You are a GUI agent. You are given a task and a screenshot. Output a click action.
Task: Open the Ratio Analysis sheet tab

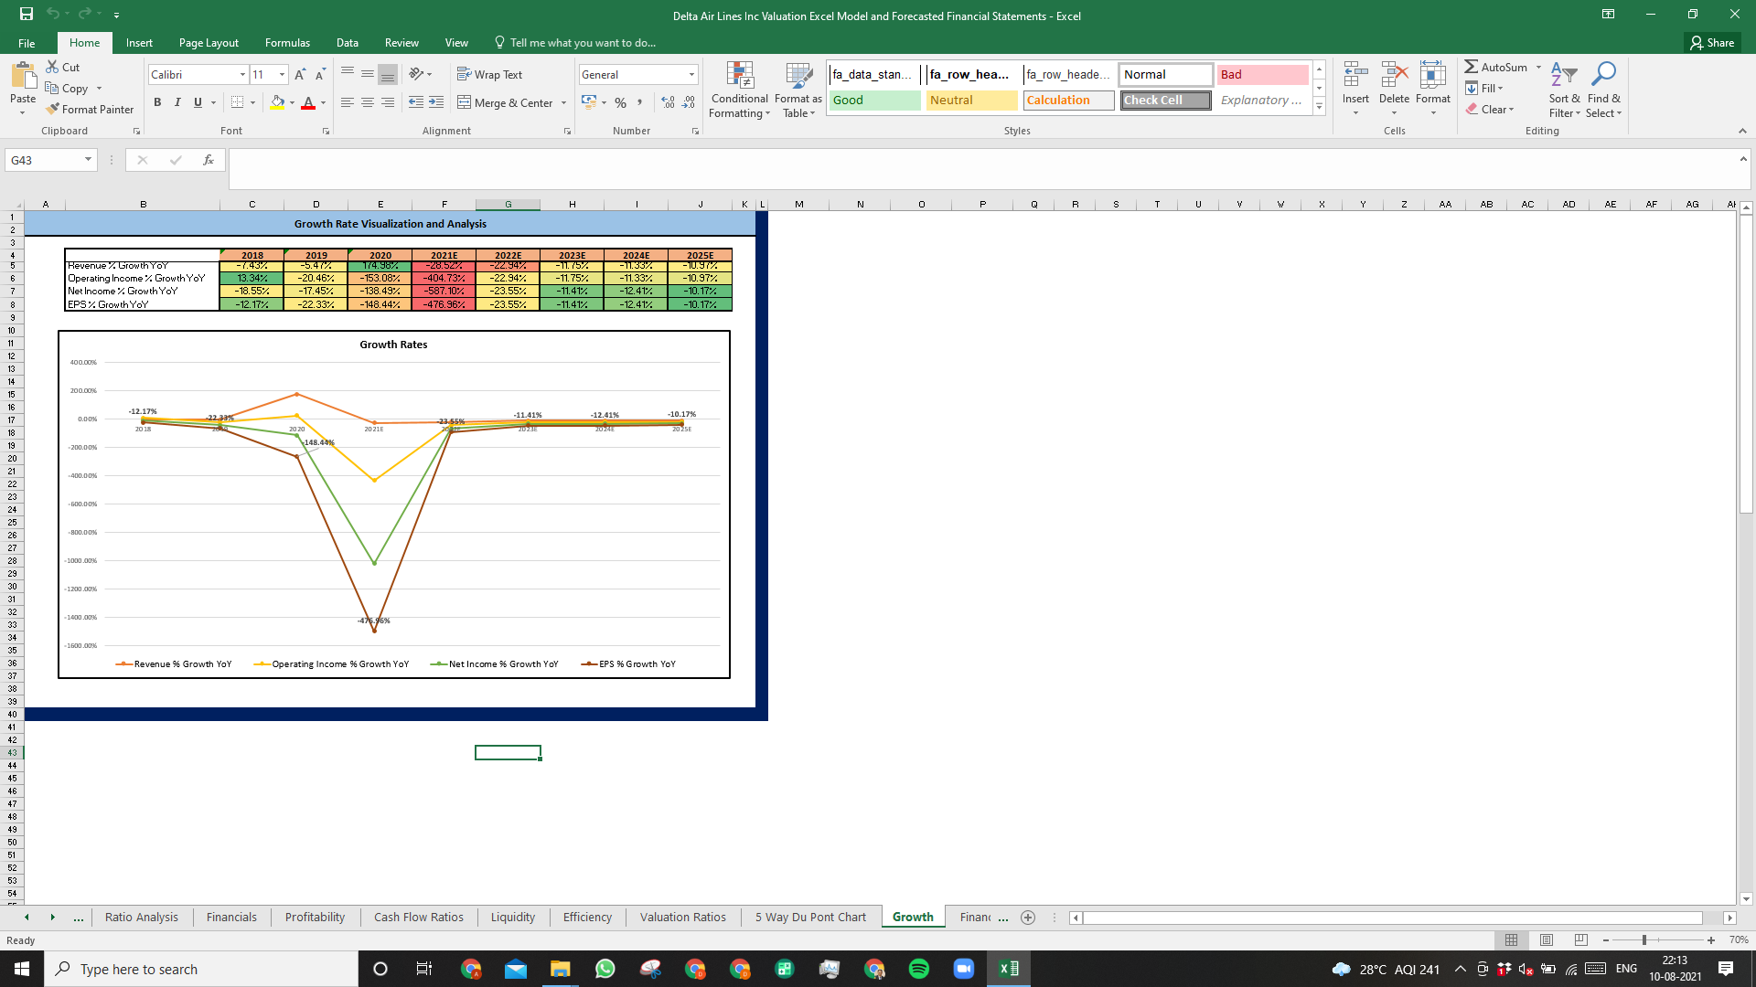tap(142, 918)
